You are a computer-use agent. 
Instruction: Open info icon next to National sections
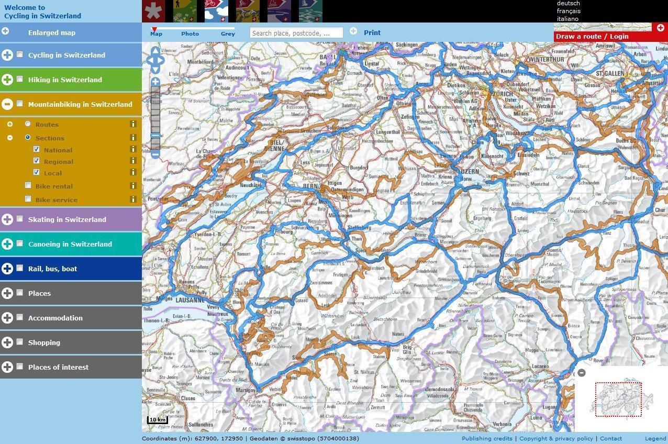point(133,150)
